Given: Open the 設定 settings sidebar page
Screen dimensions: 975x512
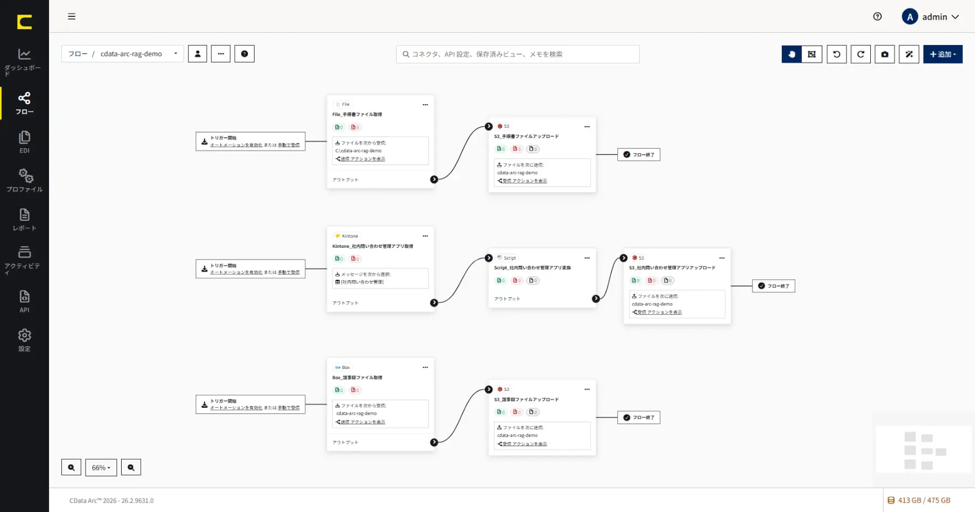Looking at the screenshot, I should pyautogui.click(x=24, y=340).
